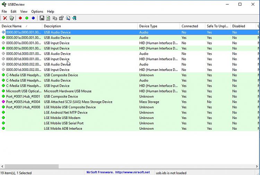
Task: Click the exit door toolbar icon
Action: pyautogui.click(x=75, y=18)
